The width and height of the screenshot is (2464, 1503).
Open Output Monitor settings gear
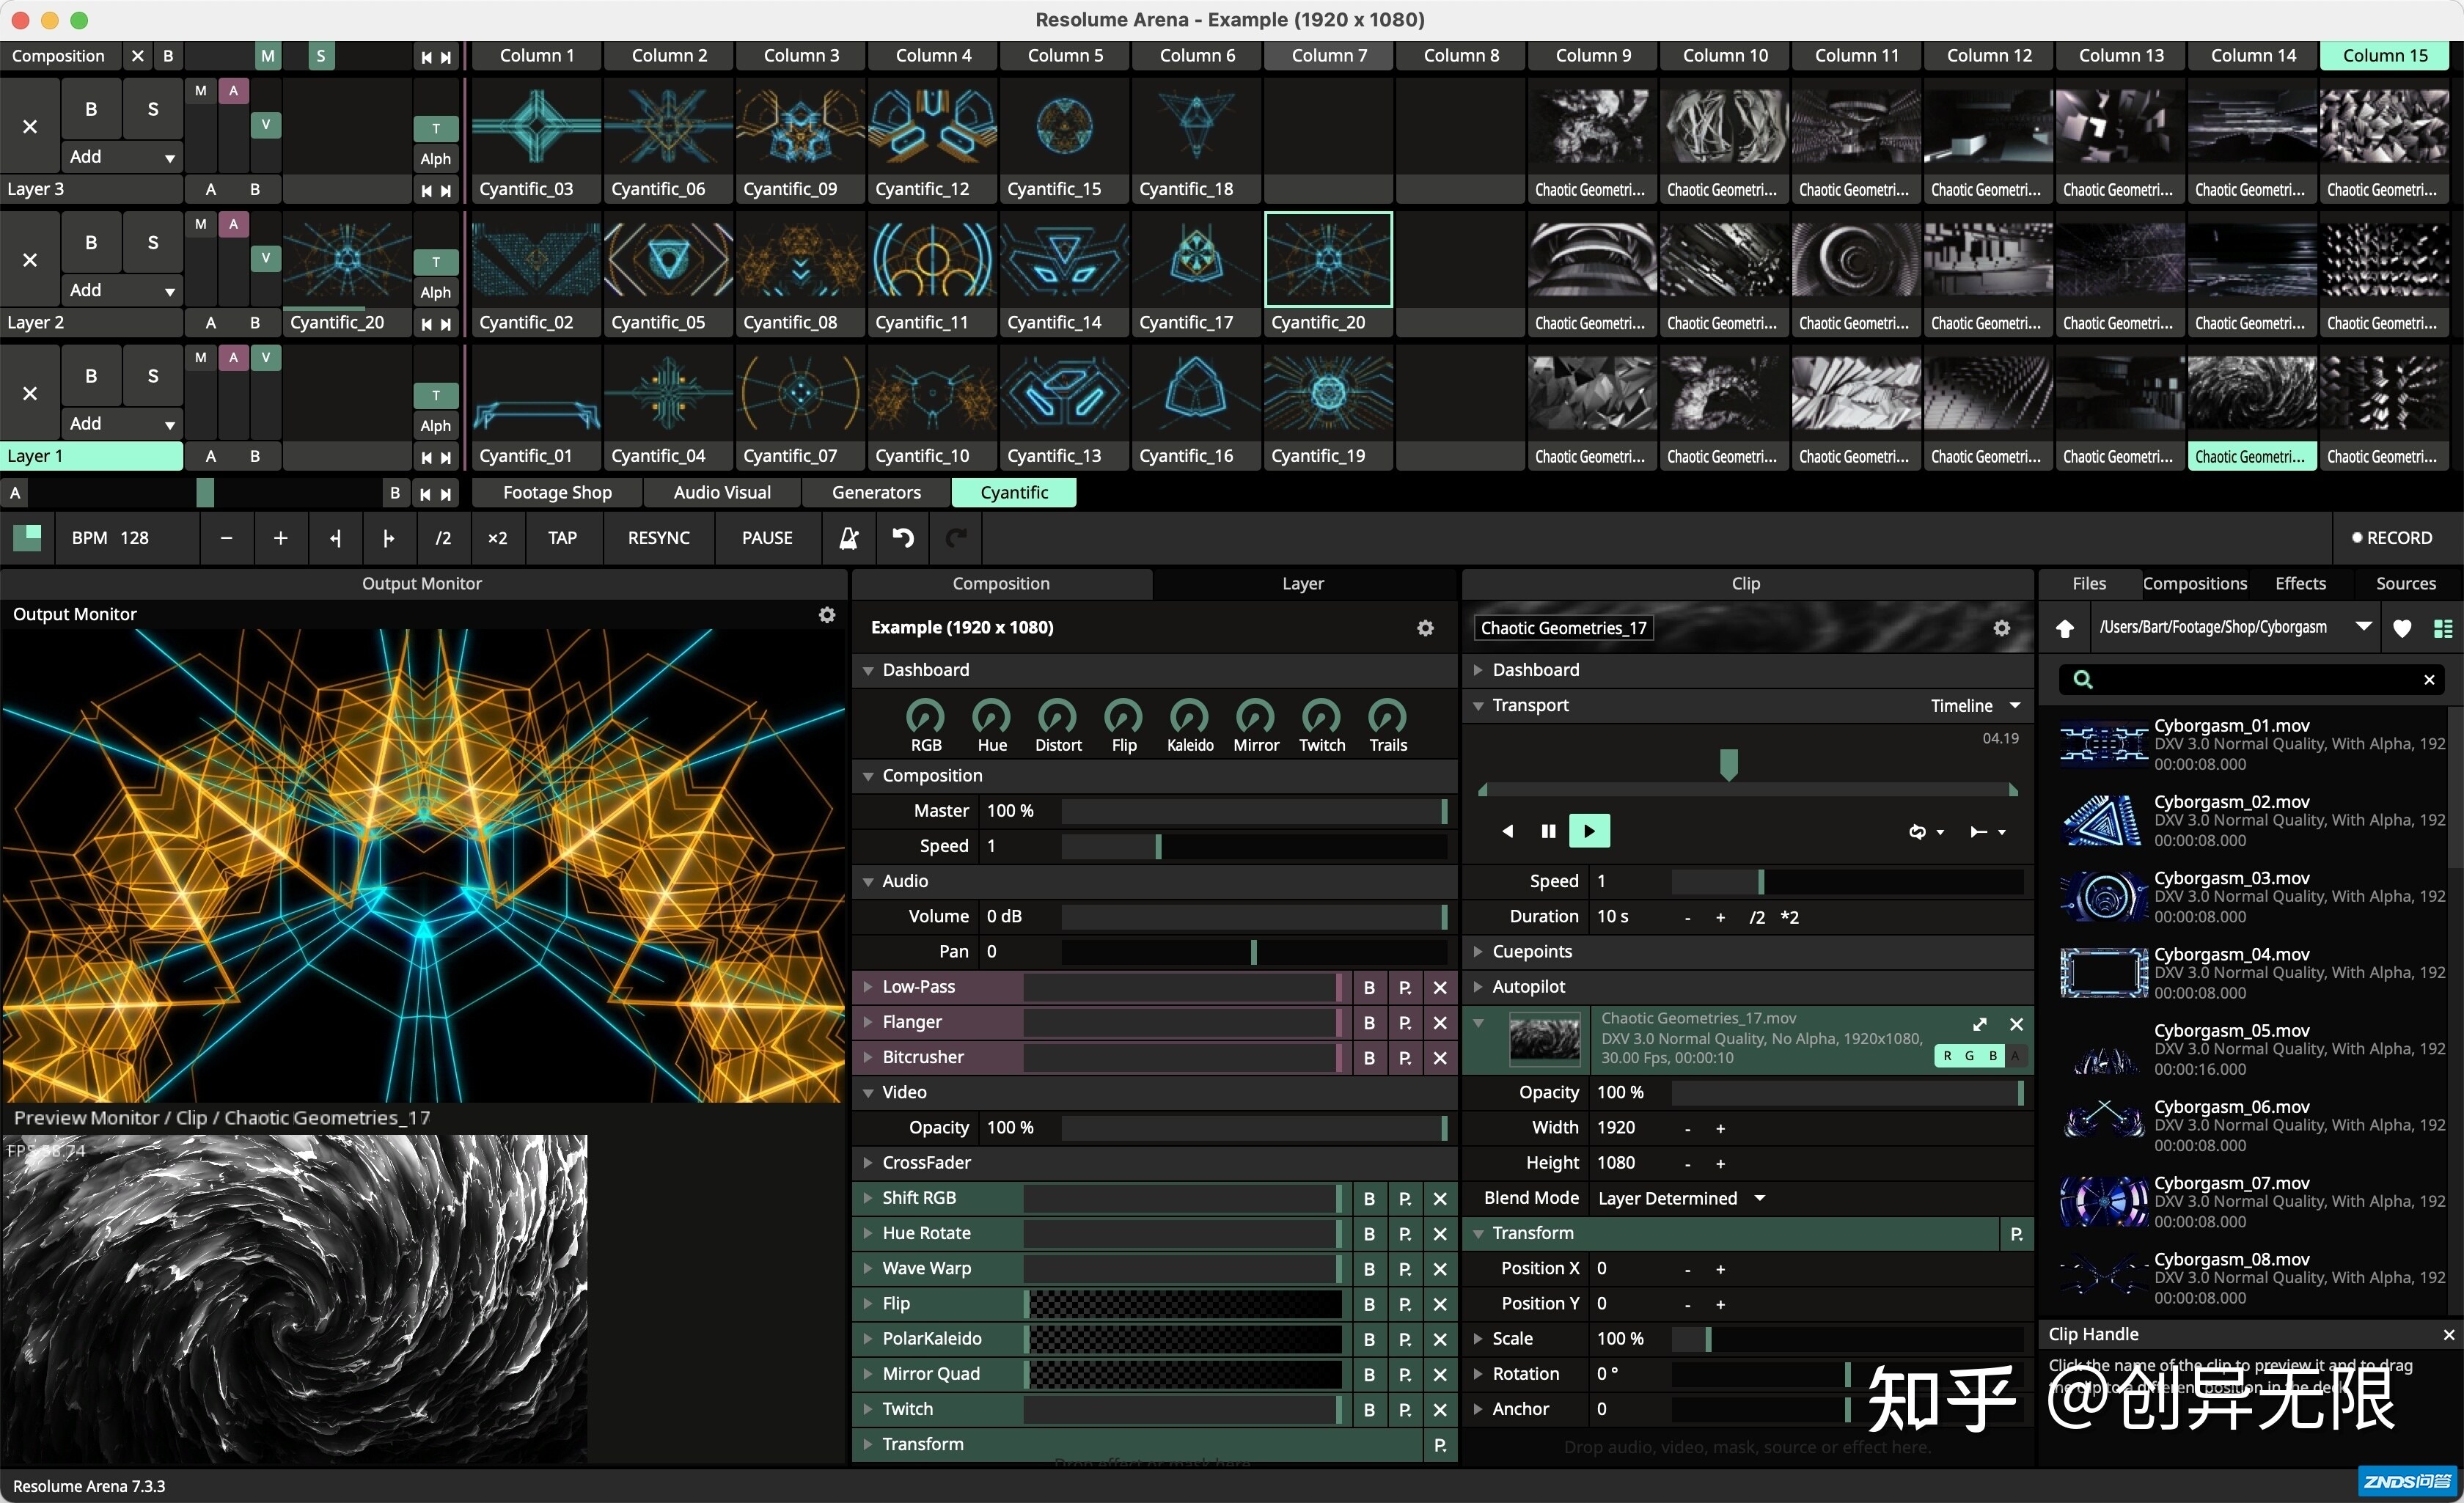(x=827, y=614)
